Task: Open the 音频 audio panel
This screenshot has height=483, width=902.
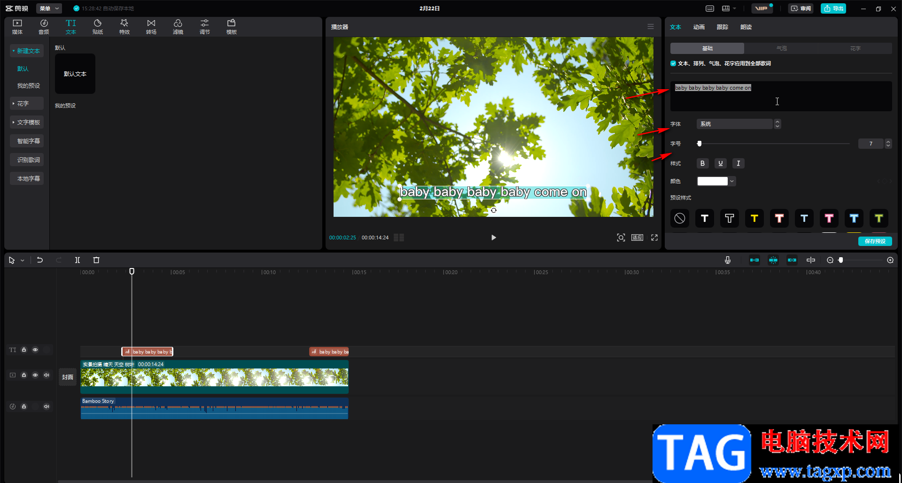Action: pos(44,27)
